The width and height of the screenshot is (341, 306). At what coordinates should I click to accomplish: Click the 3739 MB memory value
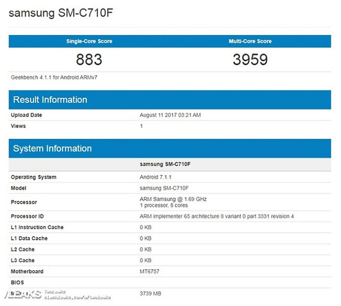pyautogui.click(x=150, y=293)
